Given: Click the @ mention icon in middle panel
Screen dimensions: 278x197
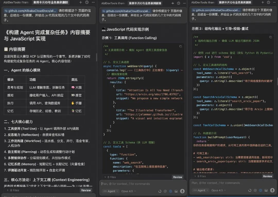Looking at the screenshot, I should (x=165, y=191).
